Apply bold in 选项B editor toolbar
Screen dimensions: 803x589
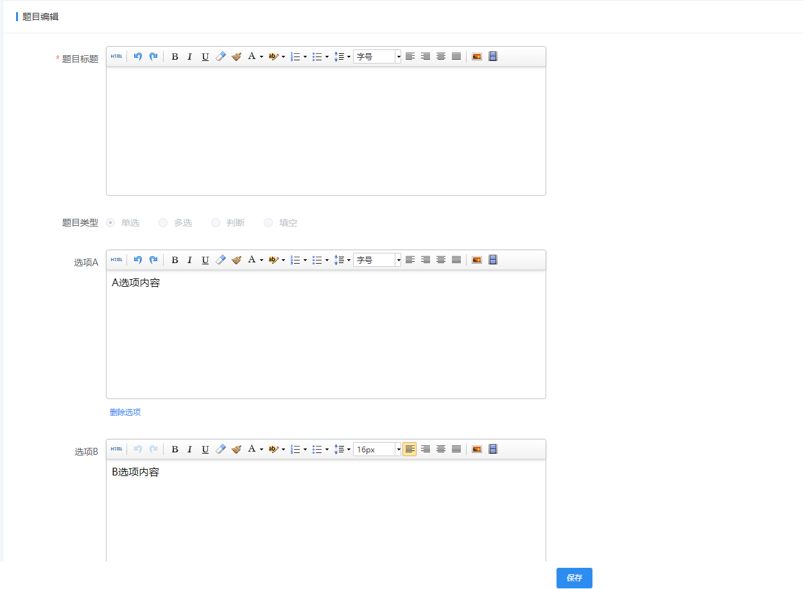pos(175,449)
